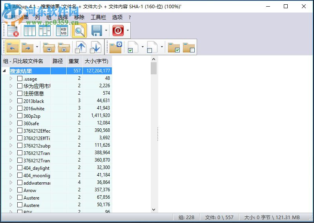
Task: Expand the 404_moonlight group
Action: [11, 175]
